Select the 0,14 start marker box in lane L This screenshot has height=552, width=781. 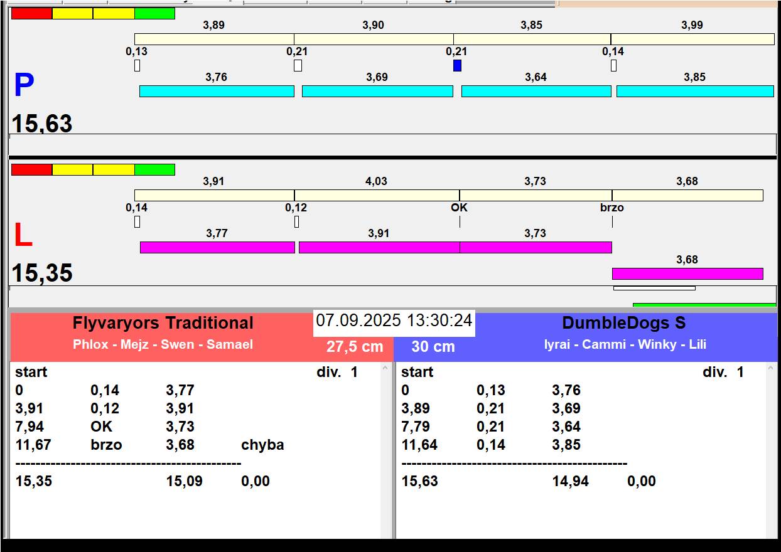pyautogui.click(x=137, y=221)
